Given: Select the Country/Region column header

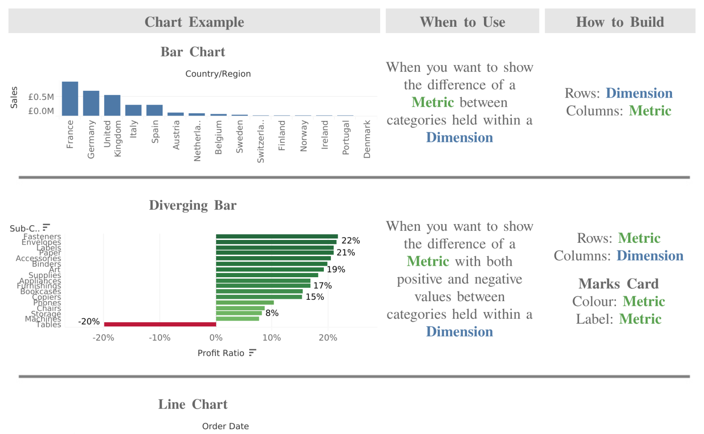Looking at the screenshot, I should 218,74.
